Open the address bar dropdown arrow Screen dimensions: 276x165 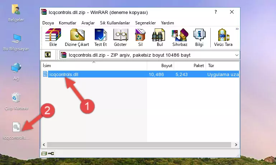[237, 55]
